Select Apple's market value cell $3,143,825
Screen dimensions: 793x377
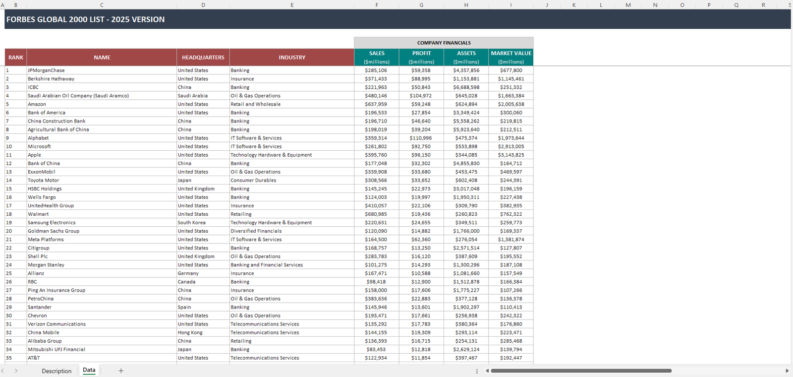click(x=510, y=155)
